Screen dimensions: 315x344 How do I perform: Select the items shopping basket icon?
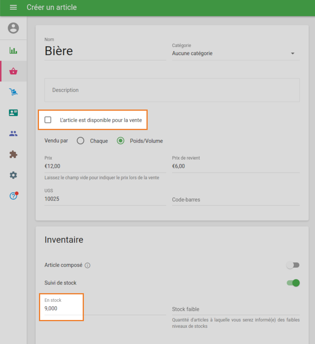click(x=13, y=71)
